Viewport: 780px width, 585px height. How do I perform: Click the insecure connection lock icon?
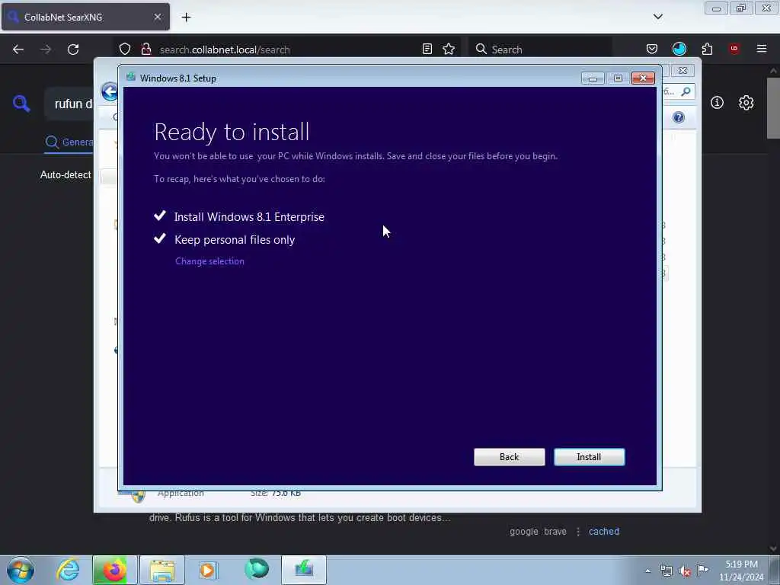145,50
